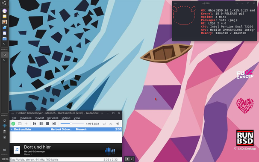Launch the terminal from the quick launch group

click(4, 44)
